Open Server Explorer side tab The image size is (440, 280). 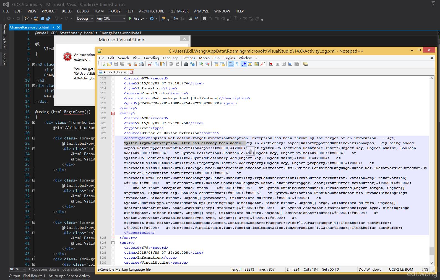[4, 36]
